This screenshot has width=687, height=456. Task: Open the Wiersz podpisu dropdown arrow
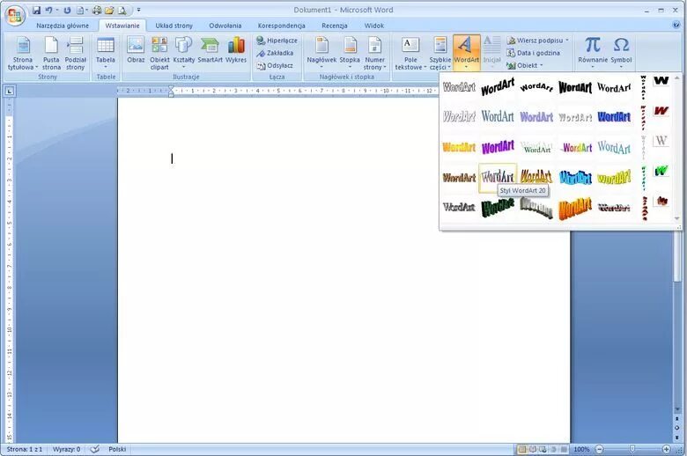567,40
